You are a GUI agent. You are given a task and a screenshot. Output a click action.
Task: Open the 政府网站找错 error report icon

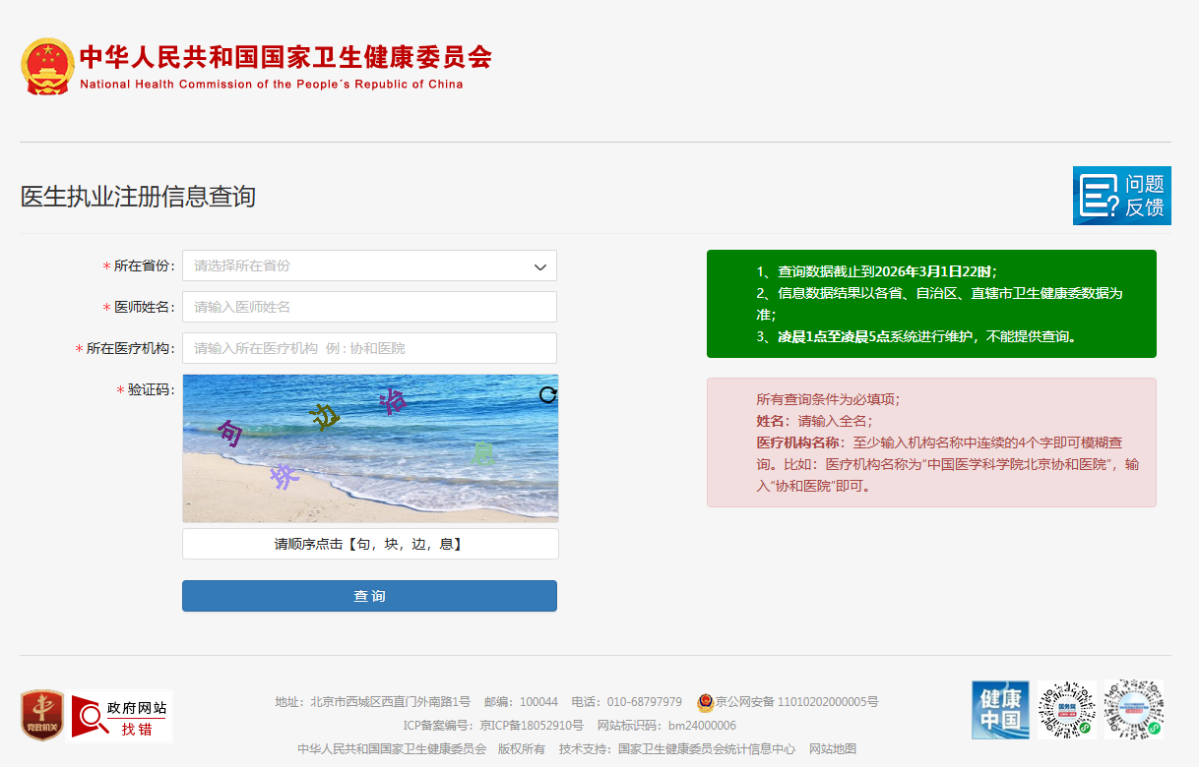point(121,716)
